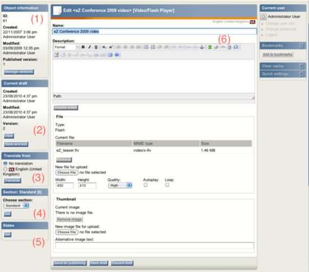Viewport: 309px width, 272px height.
Task: Align text left in description editor
Action: point(119,47)
